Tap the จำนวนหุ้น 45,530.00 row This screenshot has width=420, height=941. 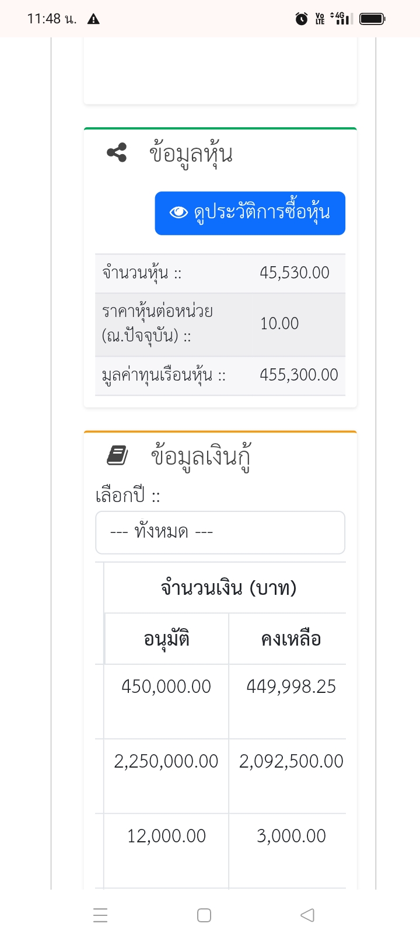click(220, 273)
